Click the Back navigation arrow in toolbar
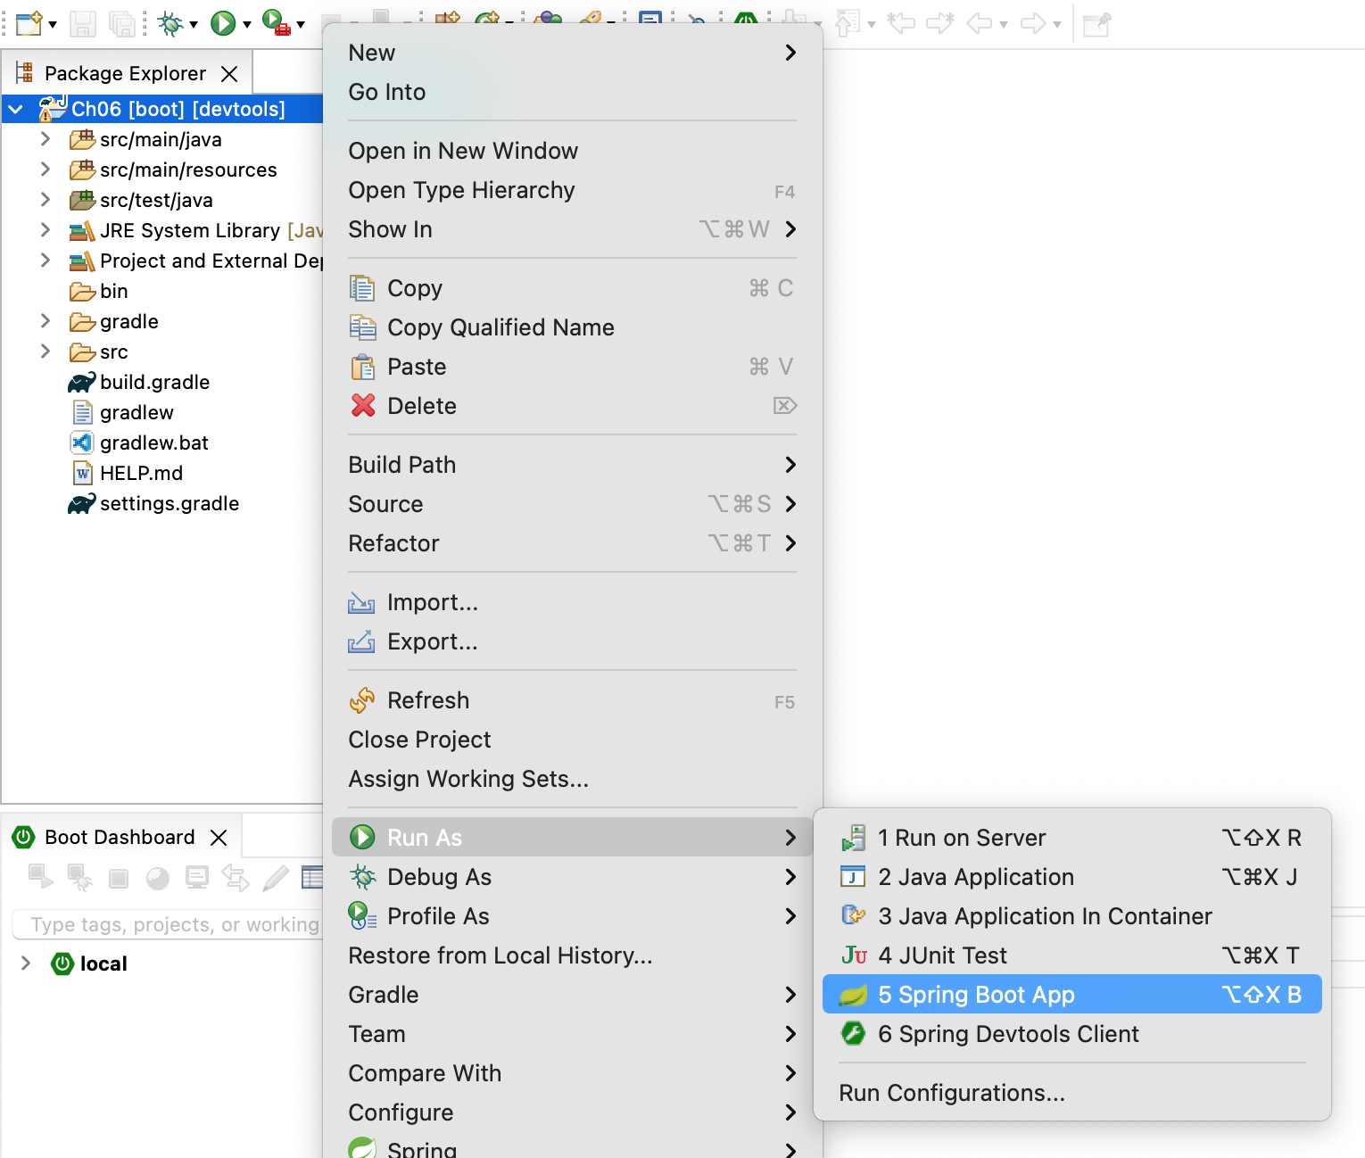 (980, 24)
